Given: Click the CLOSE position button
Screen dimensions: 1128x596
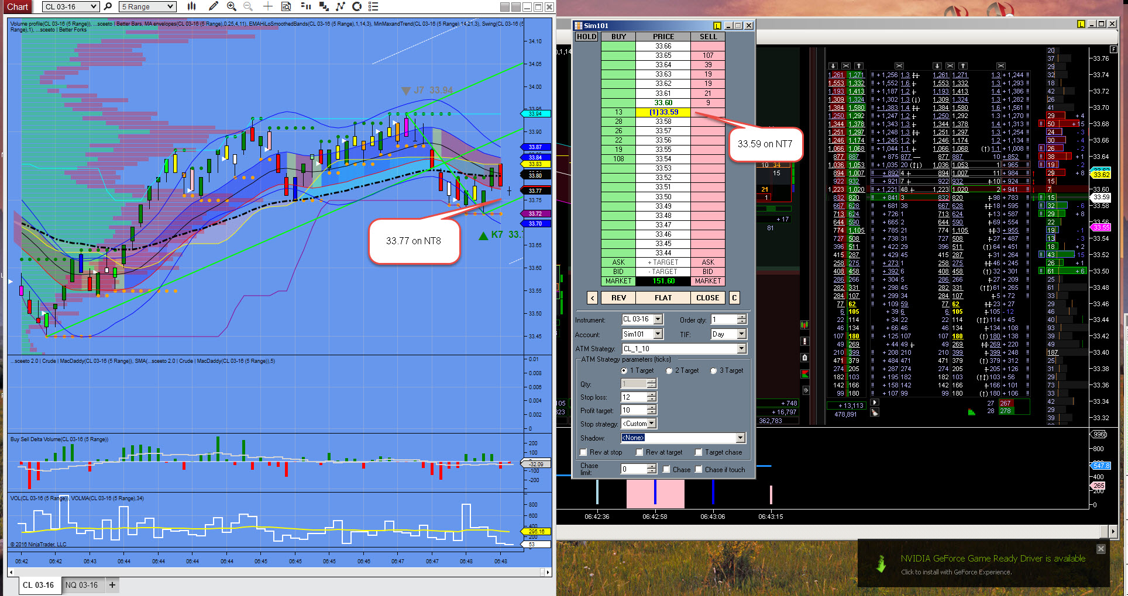Looking at the screenshot, I should [708, 298].
